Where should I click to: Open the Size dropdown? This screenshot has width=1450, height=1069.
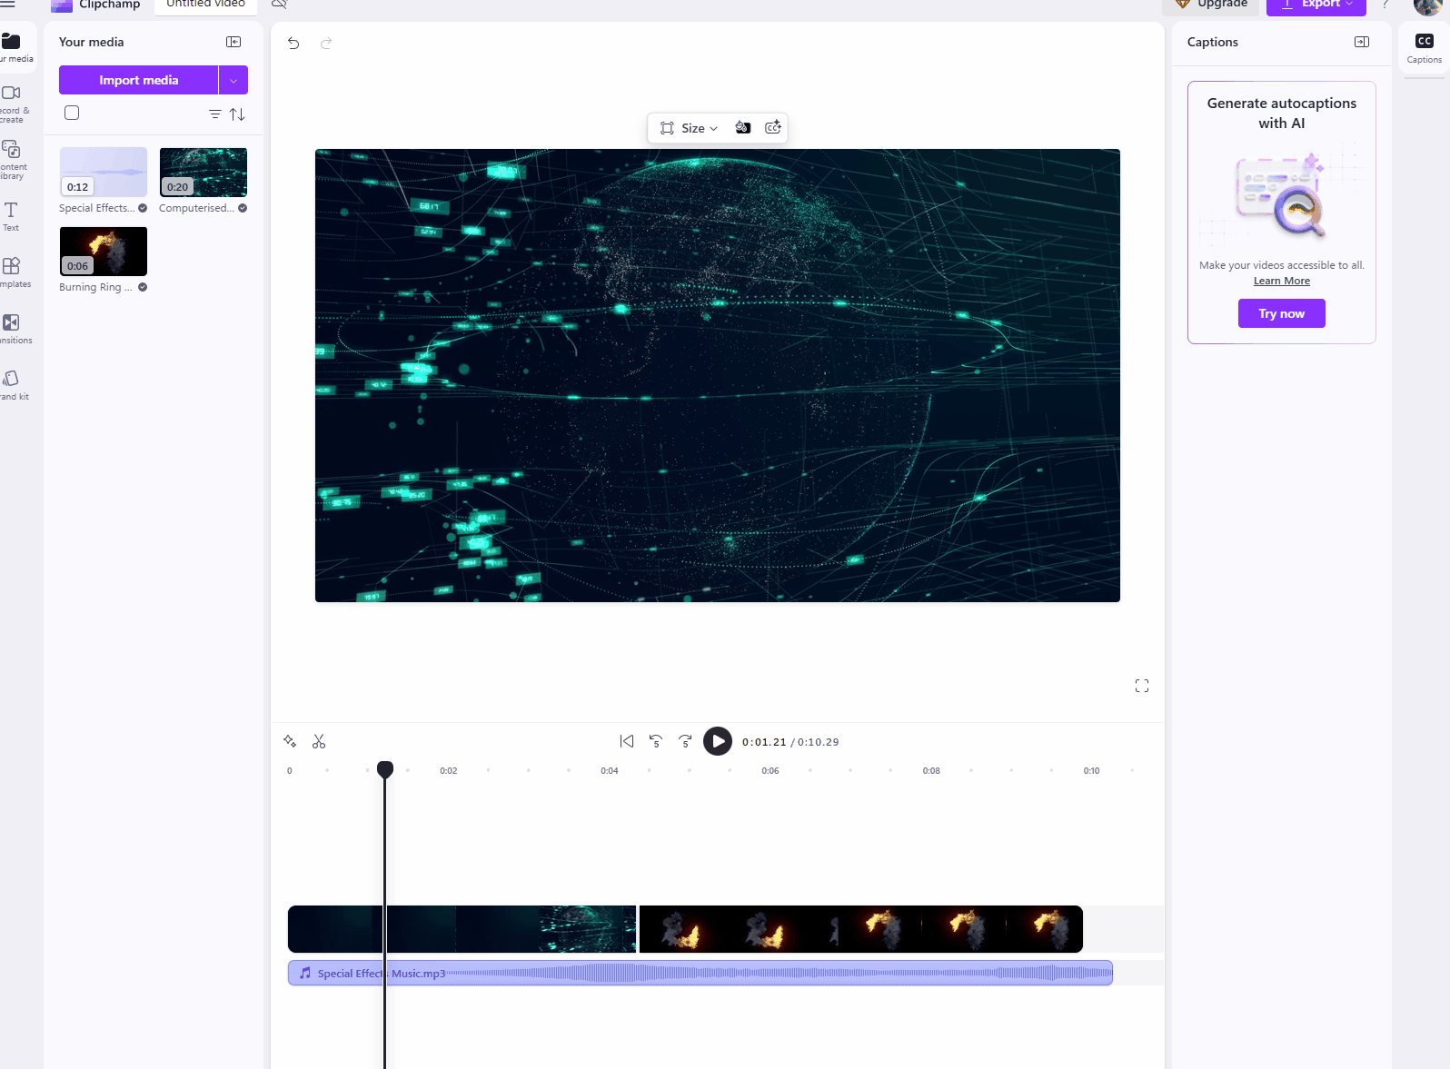coord(690,128)
